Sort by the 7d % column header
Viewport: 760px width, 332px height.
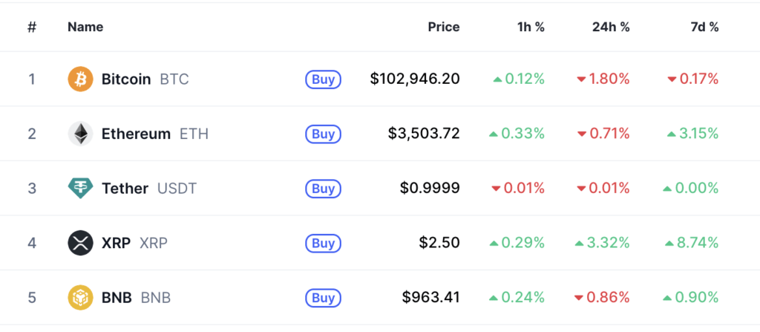(704, 27)
